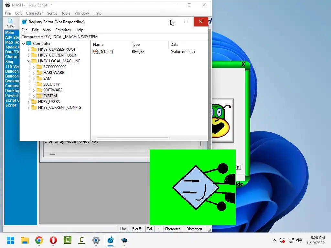Click the Registry Editor title bar icon

pyautogui.click(x=24, y=22)
